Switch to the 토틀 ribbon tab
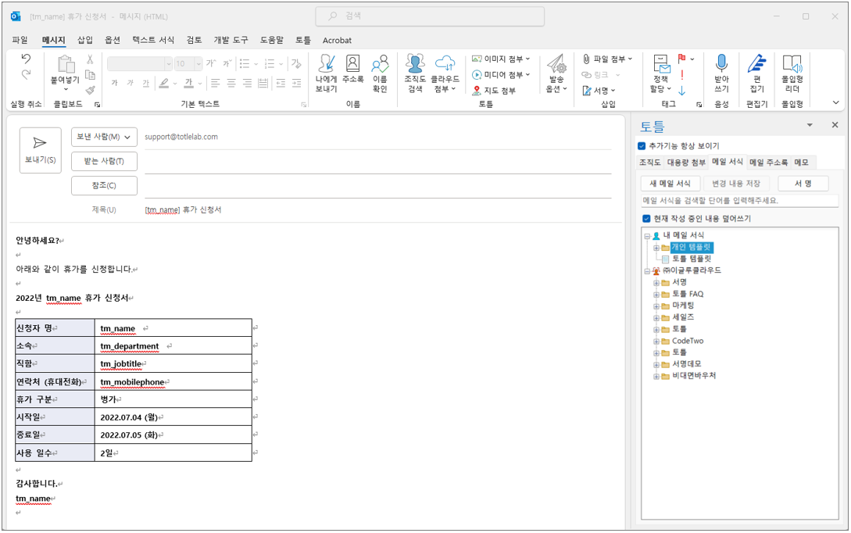The height and width of the screenshot is (533, 851). (x=303, y=40)
